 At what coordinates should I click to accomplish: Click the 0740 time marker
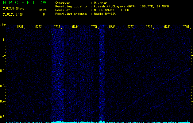(x=186, y=27)
